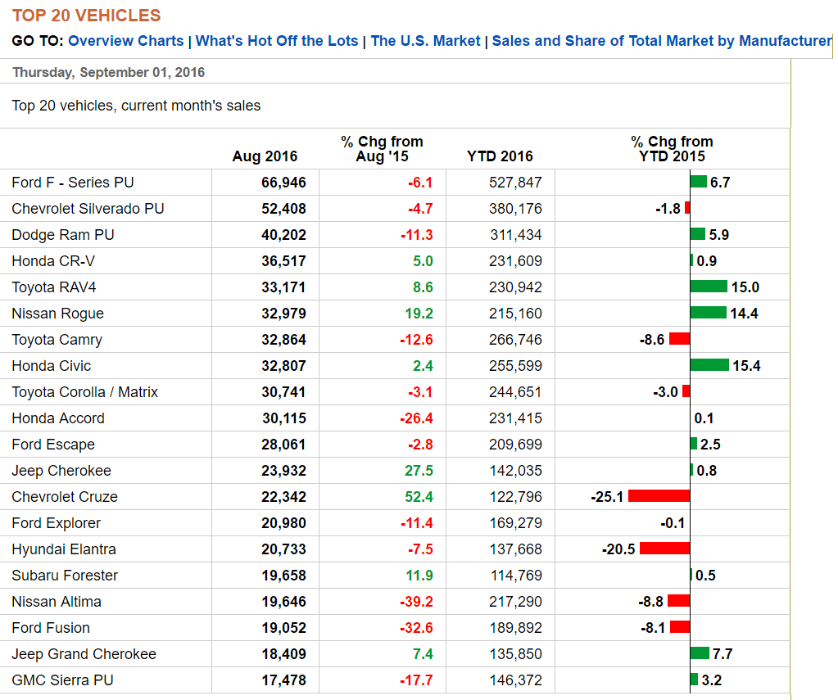Screen dimensions: 838x700
Task: Open The U.S. Market link
Action: [425, 41]
